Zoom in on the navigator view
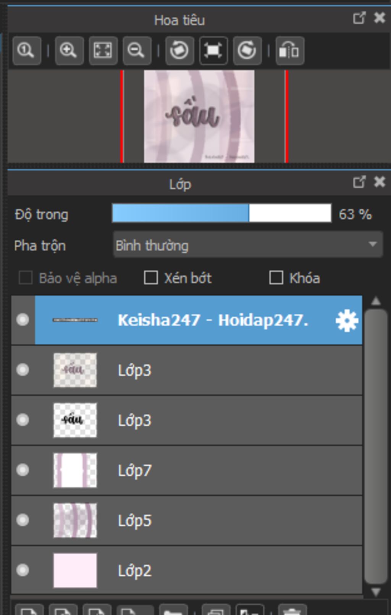 pos(69,50)
